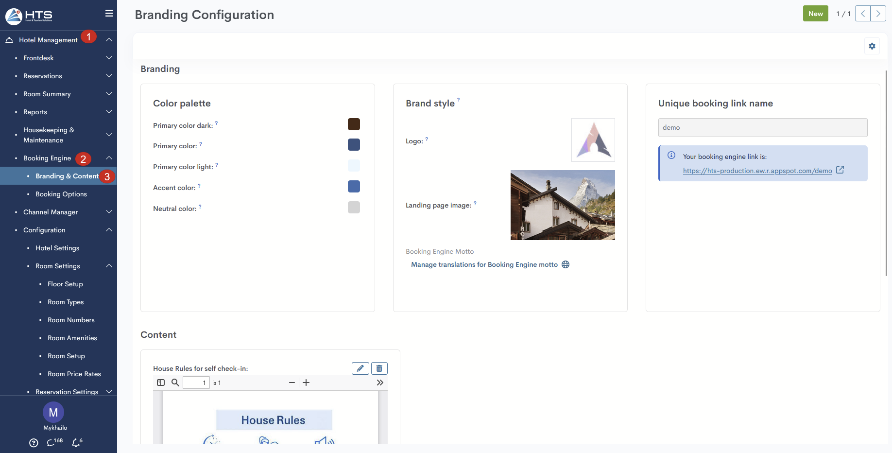Image resolution: width=892 pixels, height=453 pixels.
Task: Open the help question mark icon in sidebar footer
Action: pyautogui.click(x=34, y=443)
